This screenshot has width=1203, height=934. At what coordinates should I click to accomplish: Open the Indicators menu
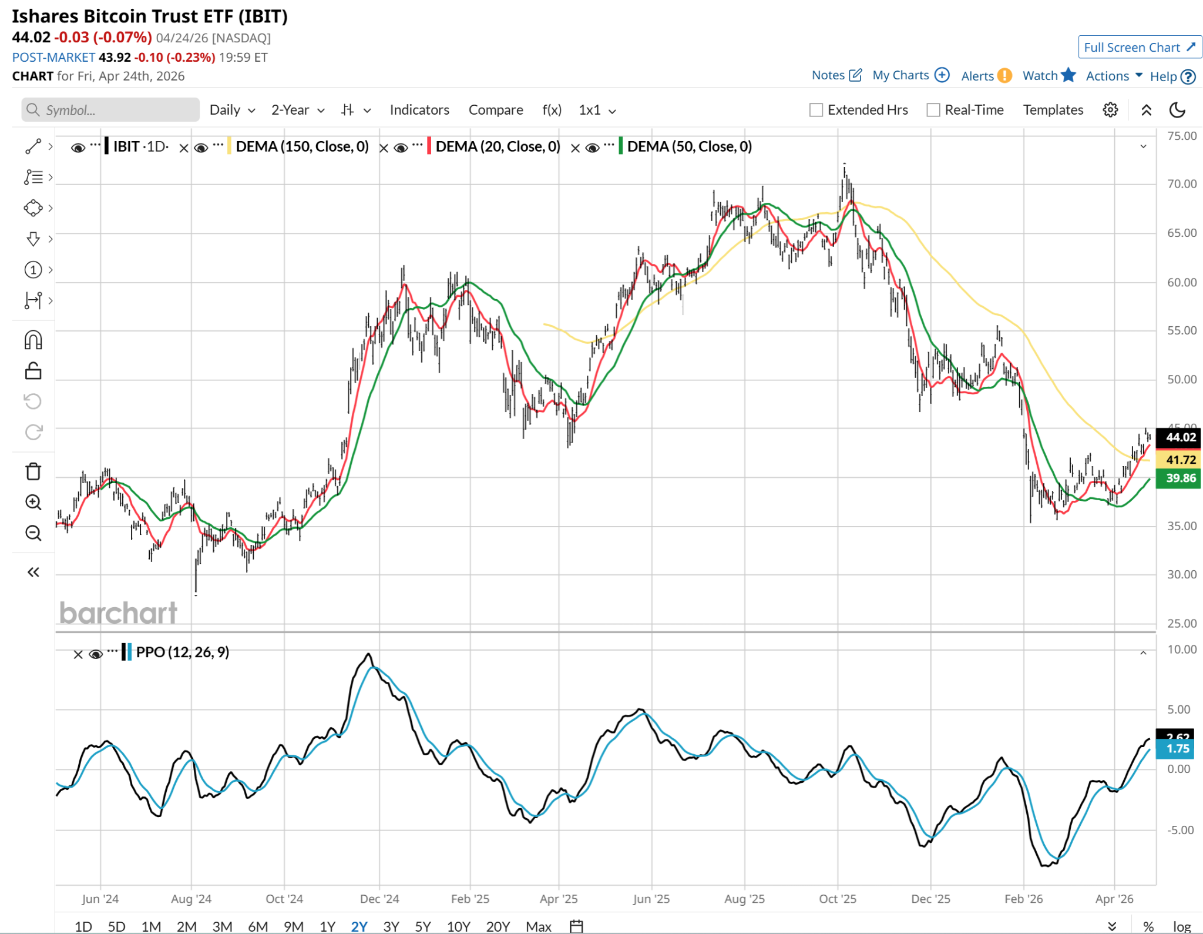(x=419, y=110)
